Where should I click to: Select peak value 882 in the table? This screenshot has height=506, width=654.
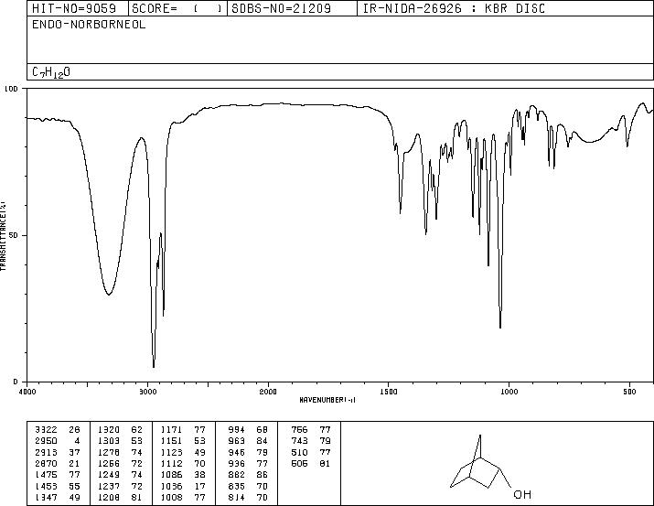click(x=237, y=475)
